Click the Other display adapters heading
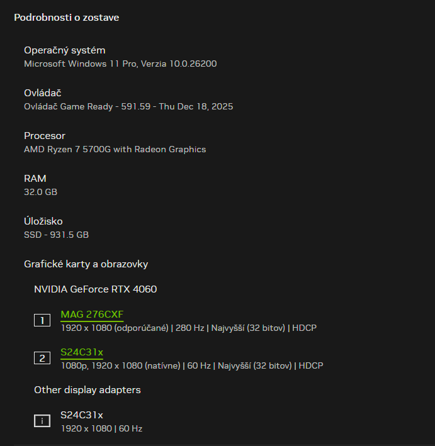The image size is (435, 446). [87, 390]
